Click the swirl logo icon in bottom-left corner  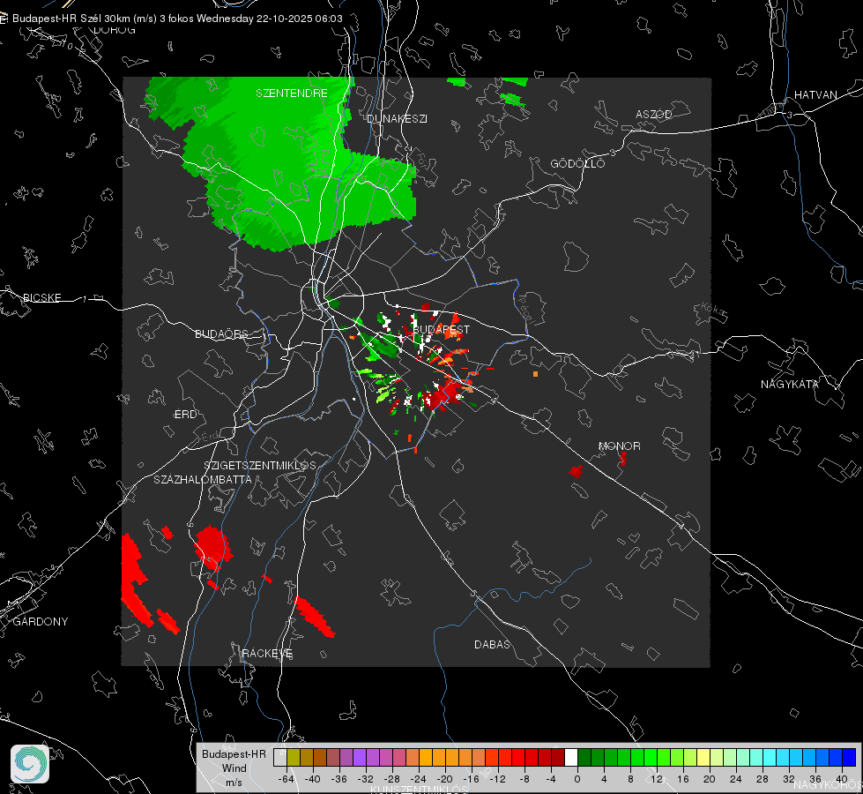coord(30,764)
